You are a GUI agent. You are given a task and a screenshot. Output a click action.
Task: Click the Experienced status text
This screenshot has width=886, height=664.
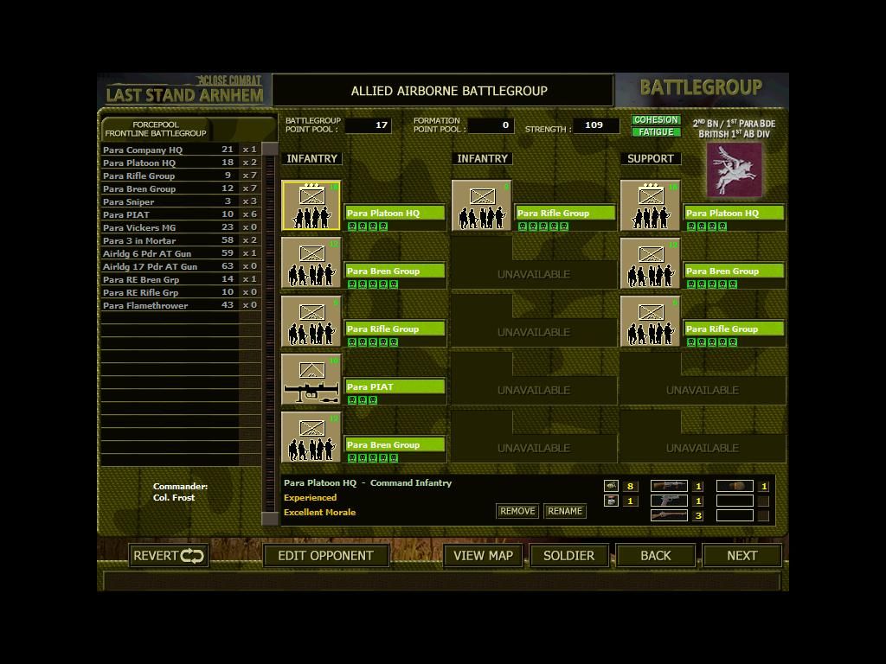coord(311,497)
